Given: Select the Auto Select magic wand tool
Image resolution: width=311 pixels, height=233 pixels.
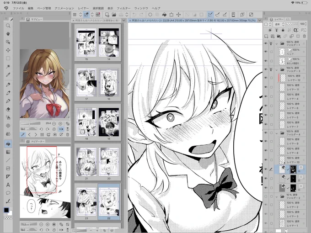Looking at the screenshot, I should click(x=8, y=66).
